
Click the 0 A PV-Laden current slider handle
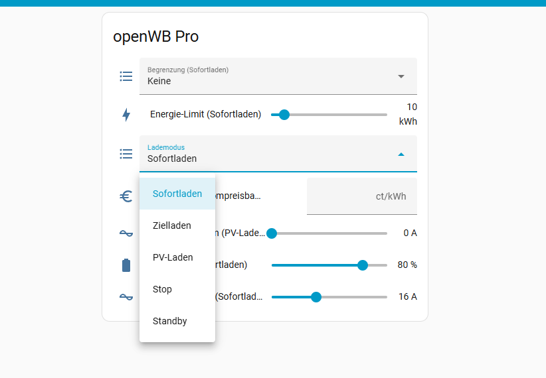272,233
